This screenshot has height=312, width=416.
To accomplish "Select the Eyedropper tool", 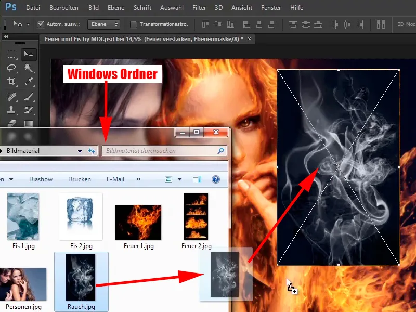I will click(29, 82).
